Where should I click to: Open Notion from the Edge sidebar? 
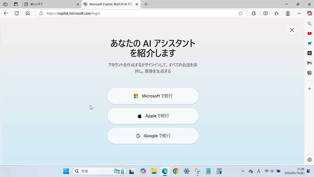[x=309, y=73]
